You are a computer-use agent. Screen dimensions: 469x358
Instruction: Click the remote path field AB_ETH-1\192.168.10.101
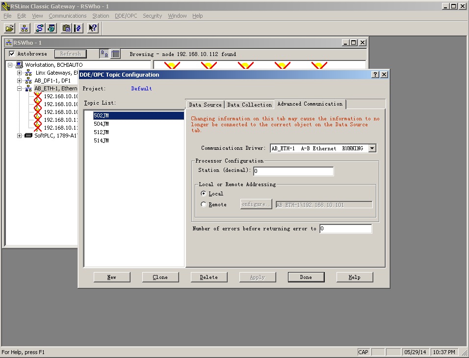(x=324, y=205)
